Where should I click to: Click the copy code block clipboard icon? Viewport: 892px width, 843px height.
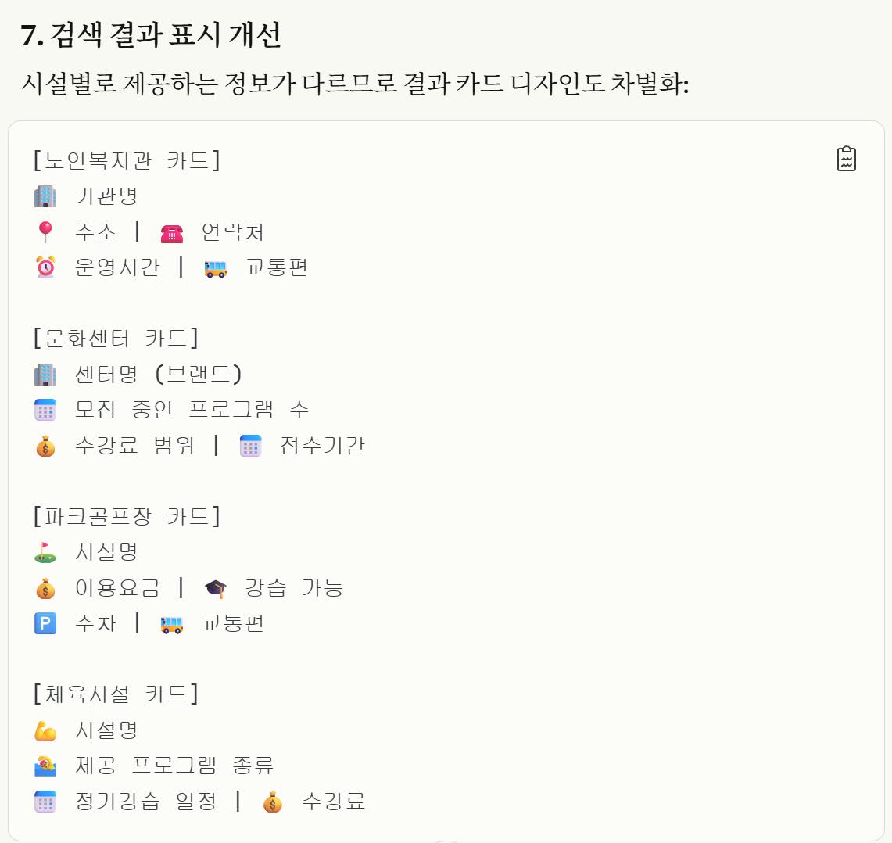pyautogui.click(x=847, y=159)
